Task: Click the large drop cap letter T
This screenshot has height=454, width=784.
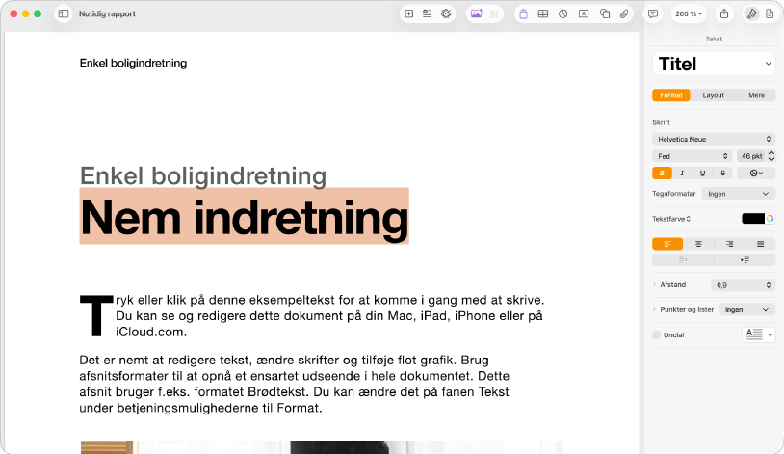Action: [x=96, y=315]
